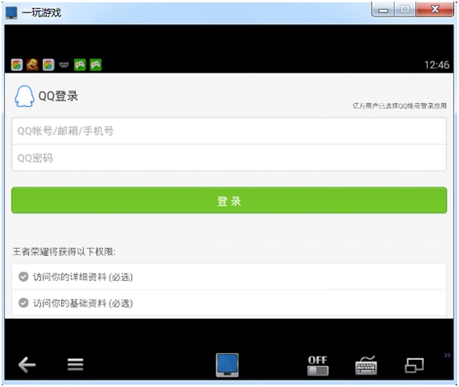This screenshot has height=387, width=459.
Task: Click the 一玩游戏 title bar app icon
Action: click(12, 13)
